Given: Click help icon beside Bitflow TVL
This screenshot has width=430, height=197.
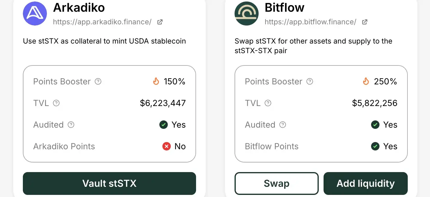Looking at the screenshot, I should (x=268, y=103).
